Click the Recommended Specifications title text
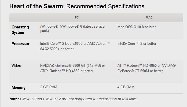Image resolution: width=187 pixels, height=107 pixels. coord(105,6)
